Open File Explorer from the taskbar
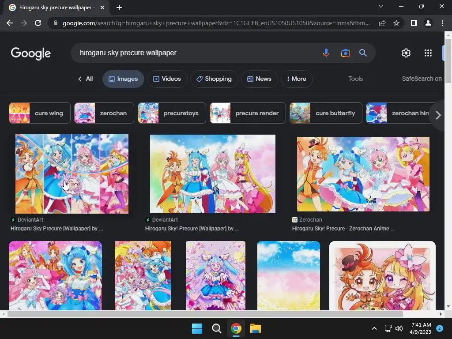This screenshot has height=339, width=452. [256, 328]
